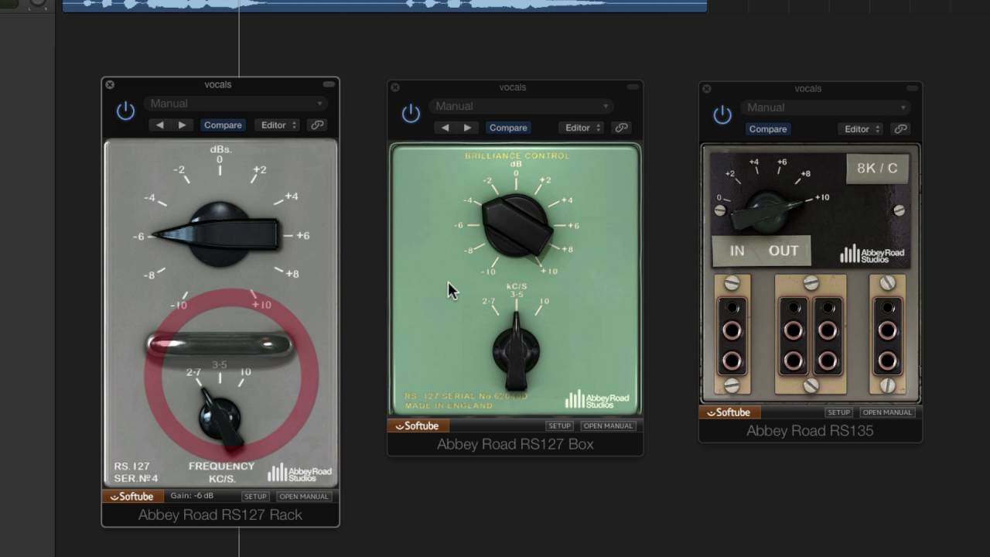Click the silver handle on RS127 Rack

tap(220, 344)
